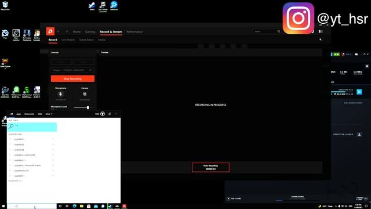Open AMD Radeon Software from the taskbar

[x=124, y=206]
